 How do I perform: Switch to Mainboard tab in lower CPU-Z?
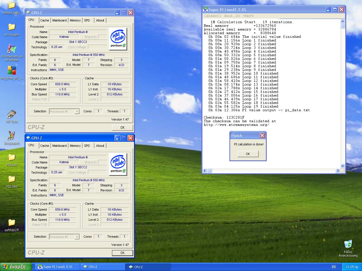[x=59, y=146]
